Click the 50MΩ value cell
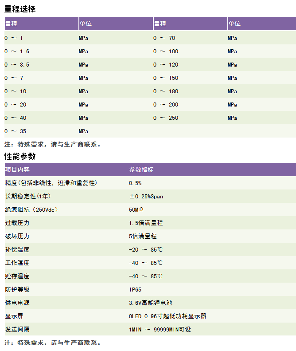Viewport: 296px width, 351px height. point(136,209)
